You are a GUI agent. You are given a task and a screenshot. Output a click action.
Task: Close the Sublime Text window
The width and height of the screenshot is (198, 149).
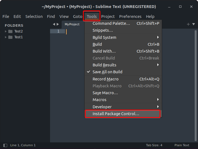point(191,7)
